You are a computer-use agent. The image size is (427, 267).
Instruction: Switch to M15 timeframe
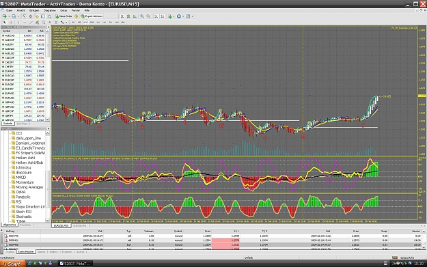pos(85,22)
